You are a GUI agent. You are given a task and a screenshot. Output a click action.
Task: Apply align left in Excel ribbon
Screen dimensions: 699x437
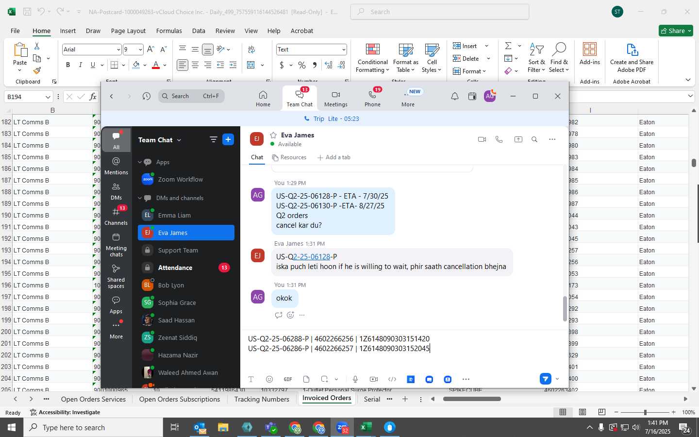182,65
